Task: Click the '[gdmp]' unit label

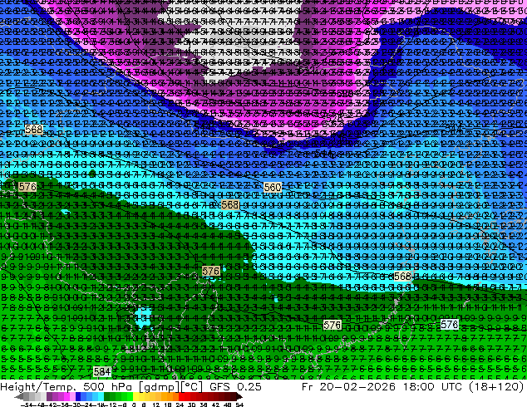Action: tap(160, 387)
